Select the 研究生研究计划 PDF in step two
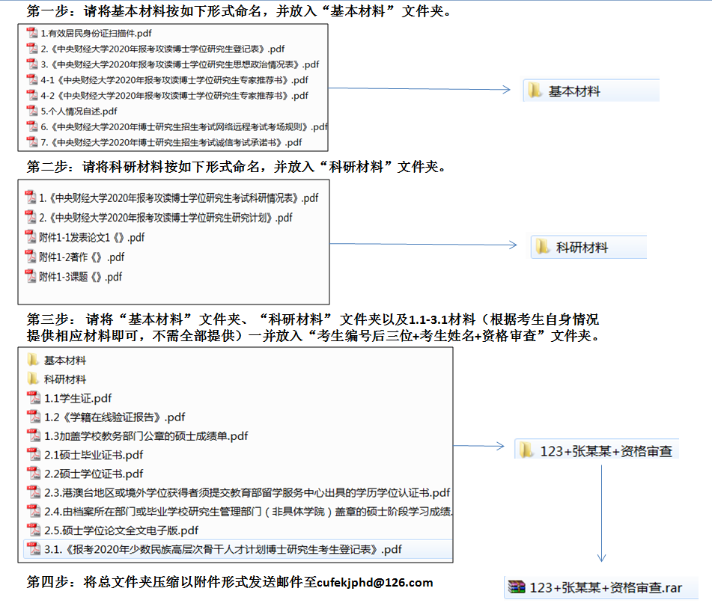Screen dimensions: 712x603 pyautogui.click(x=165, y=218)
